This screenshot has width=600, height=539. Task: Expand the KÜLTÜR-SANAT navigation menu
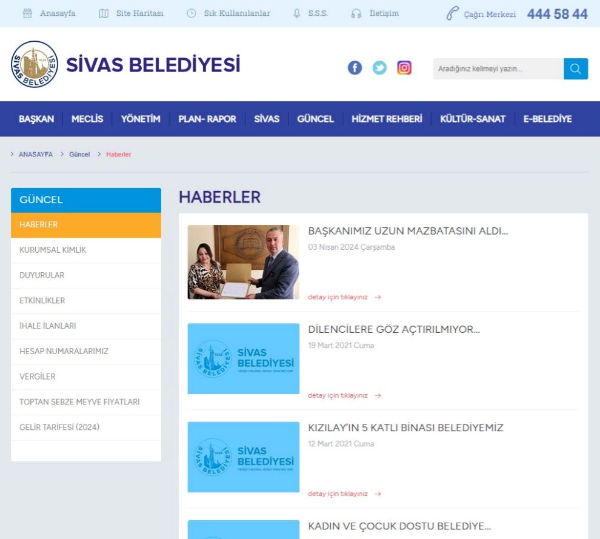(x=473, y=119)
